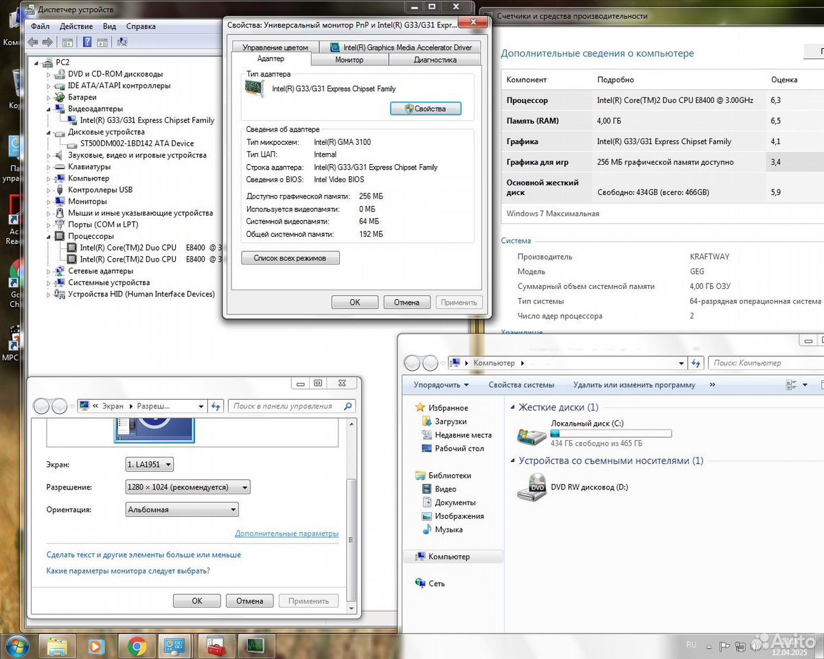Expand DVD и CD-ROM дисководы node
Image resolution: width=824 pixels, height=659 pixels.
click(x=49, y=74)
